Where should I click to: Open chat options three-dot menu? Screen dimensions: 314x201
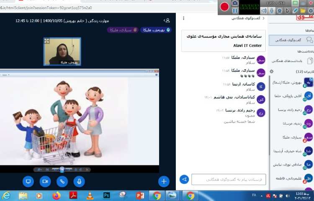(x=184, y=18)
